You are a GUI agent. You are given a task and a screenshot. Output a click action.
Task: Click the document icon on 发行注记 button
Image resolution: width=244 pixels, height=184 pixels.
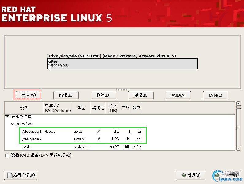(10, 175)
